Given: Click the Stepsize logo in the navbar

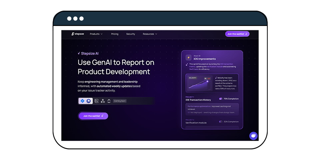Looking at the screenshot, I should 78,34.
